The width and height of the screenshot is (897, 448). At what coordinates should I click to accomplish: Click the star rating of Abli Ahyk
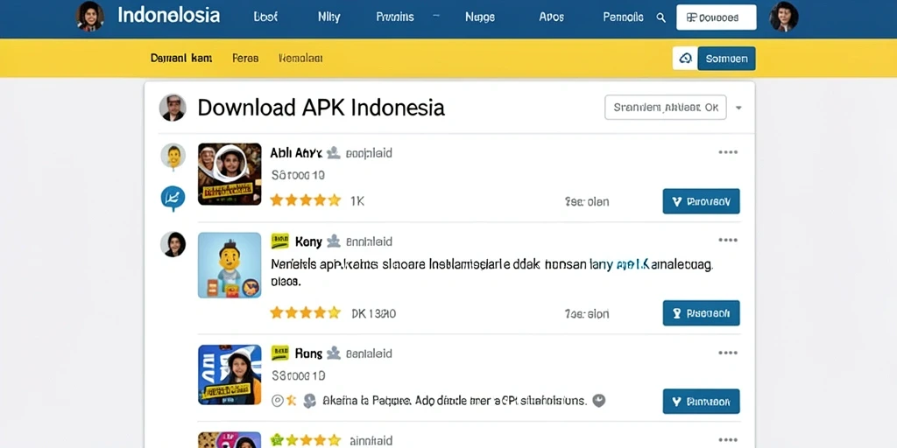[x=306, y=200]
